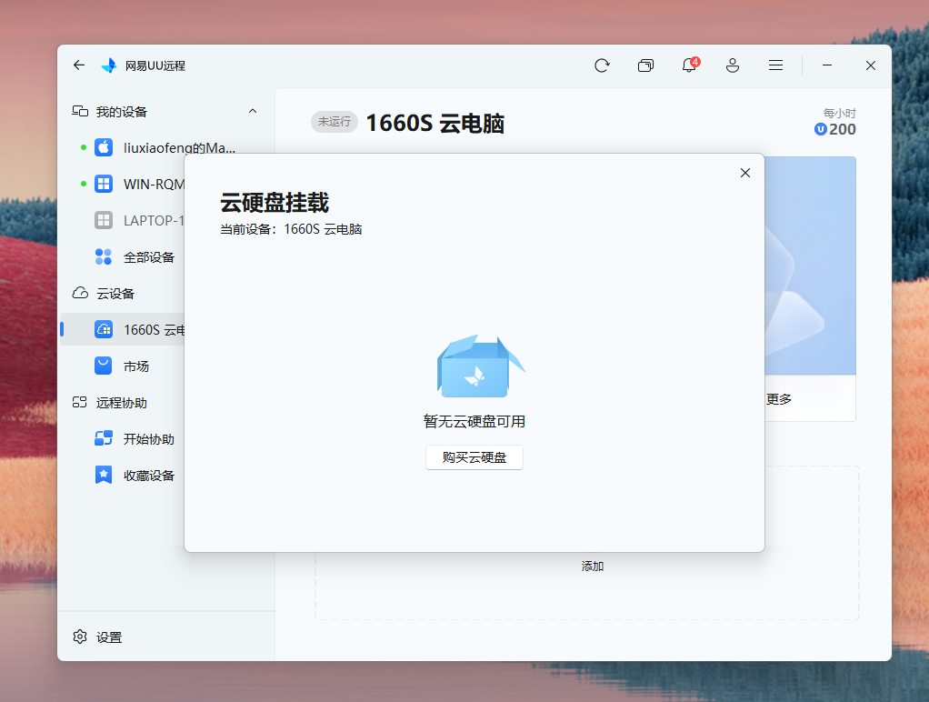Click the 1660S 云电脑 page heading
Viewport: 929px width, 702px height.
click(x=435, y=124)
